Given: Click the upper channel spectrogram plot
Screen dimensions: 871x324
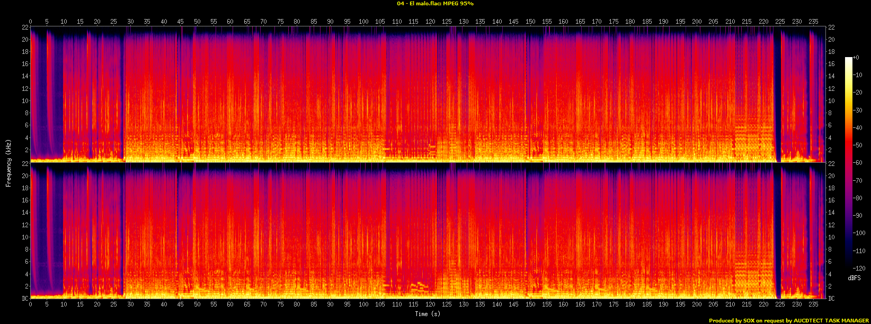Looking at the screenshot, I should [428, 94].
